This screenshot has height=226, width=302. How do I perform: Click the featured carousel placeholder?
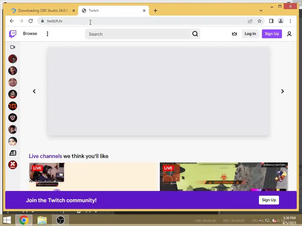(158, 91)
